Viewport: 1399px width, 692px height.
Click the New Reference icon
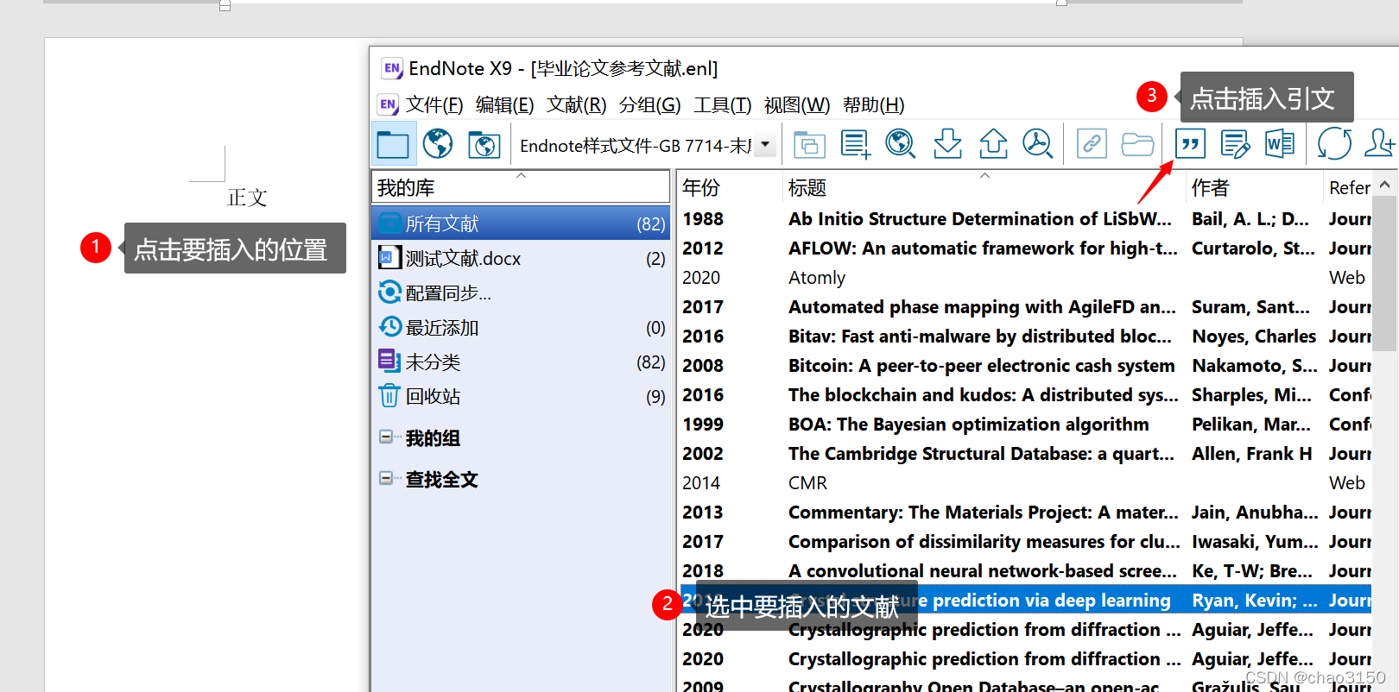[855, 144]
